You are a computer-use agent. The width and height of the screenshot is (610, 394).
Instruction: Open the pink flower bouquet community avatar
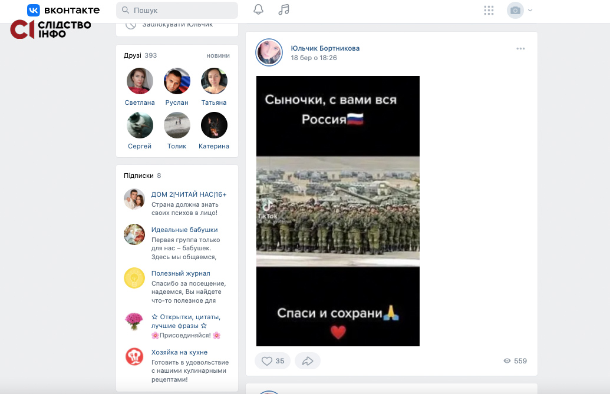134,322
